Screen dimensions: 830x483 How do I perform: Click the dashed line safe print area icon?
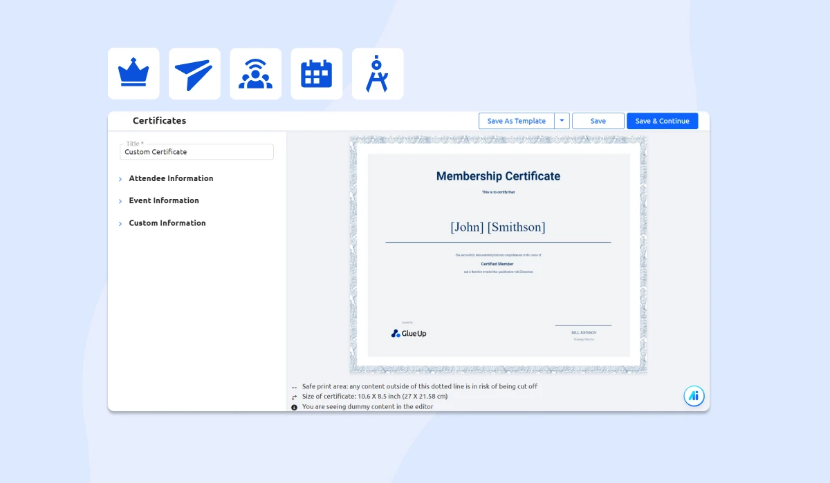[294, 386]
